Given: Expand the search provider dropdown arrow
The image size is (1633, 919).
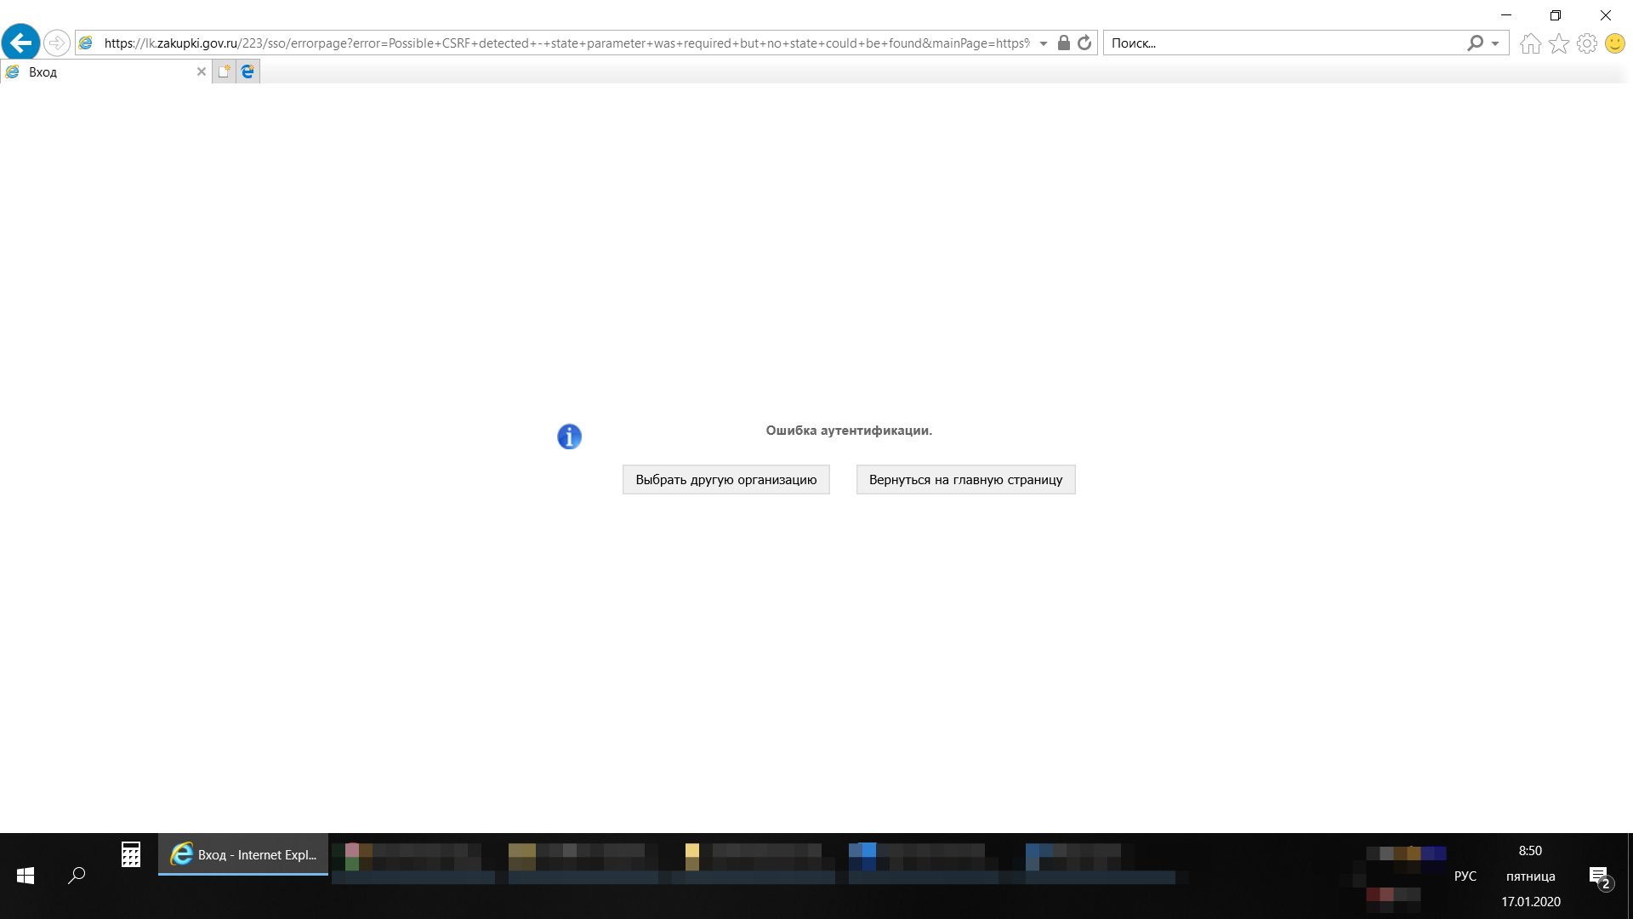Looking at the screenshot, I should tap(1495, 43).
